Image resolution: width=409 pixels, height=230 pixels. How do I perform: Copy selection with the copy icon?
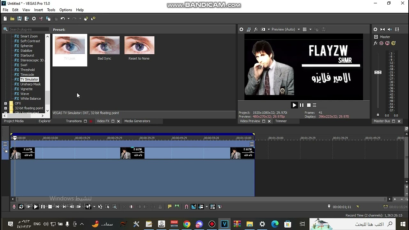click(48, 19)
